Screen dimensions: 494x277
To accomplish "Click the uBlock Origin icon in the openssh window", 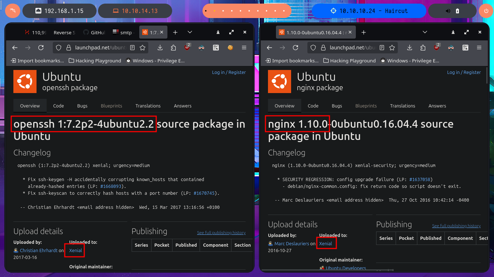I will tap(187, 48).
